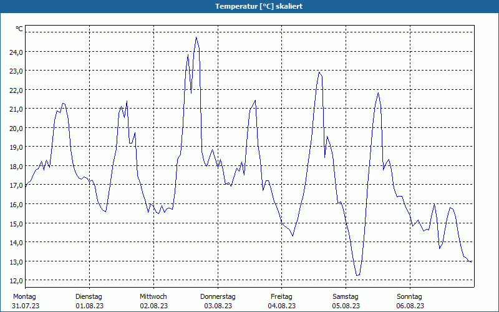Select the Donnerstag 03.08.23 axis label
Viewport: 499px width, 312px height.
(x=218, y=301)
